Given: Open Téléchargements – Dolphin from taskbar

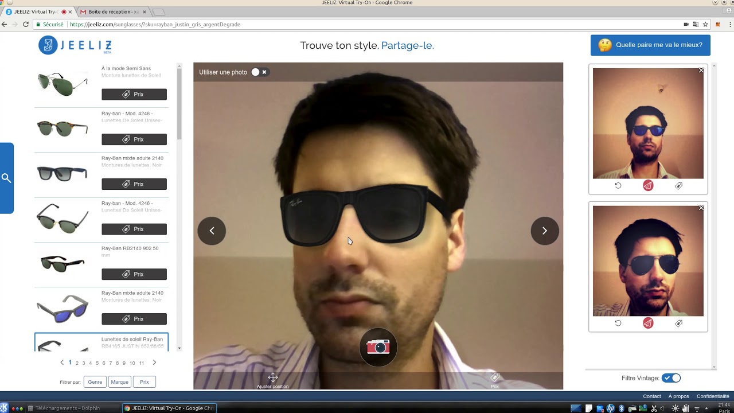Looking at the screenshot, I should tap(72, 408).
